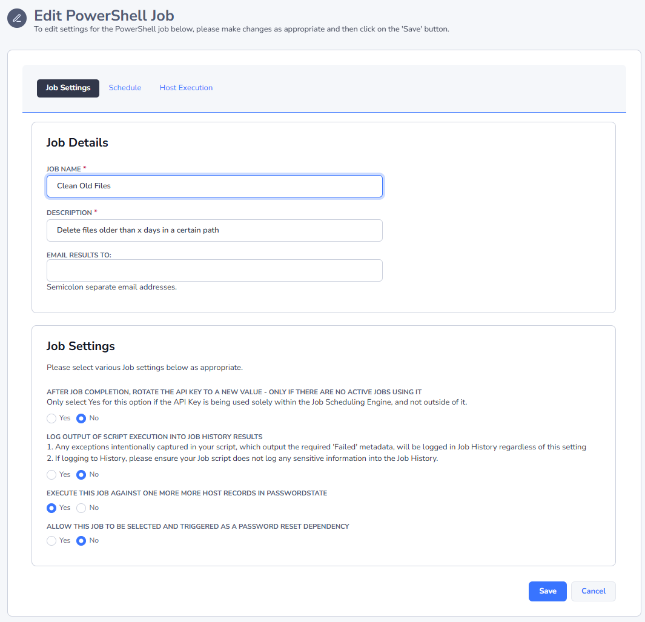Focus the Description text field
This screenshot has height=622, width=645.
214,230
